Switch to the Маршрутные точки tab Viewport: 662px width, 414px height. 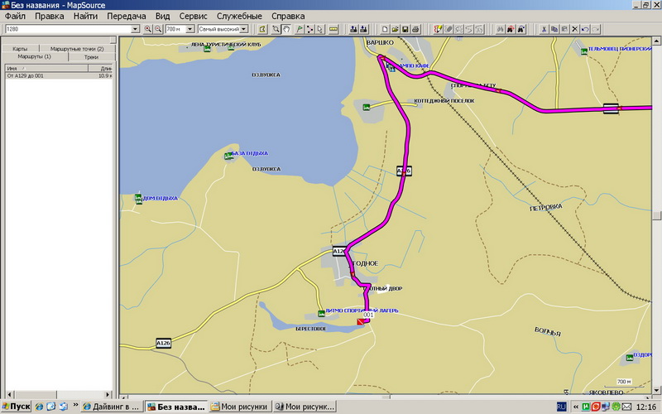tap(77, 49)
